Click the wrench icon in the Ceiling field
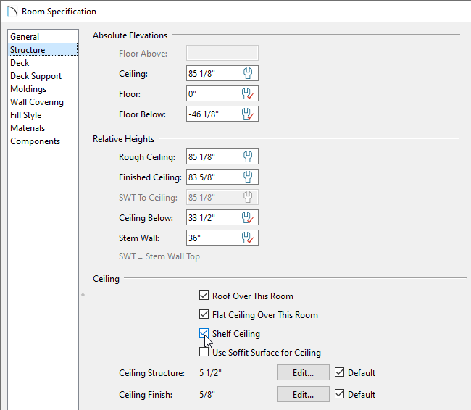The width and height of the screenshot is (471, 410). click(248, 73)
